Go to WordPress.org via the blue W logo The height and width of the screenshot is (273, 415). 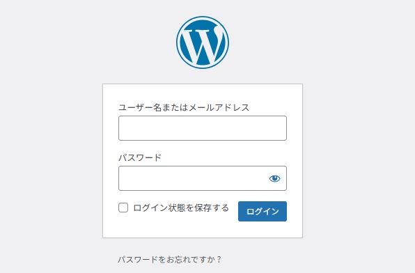(x=203, y=42)
